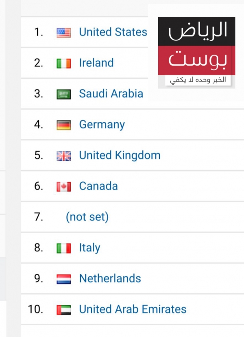Image resolution: width=244 pixels, height=337 pixels.
Task: Click the Italy flag icon
Action: coord(64,248)
